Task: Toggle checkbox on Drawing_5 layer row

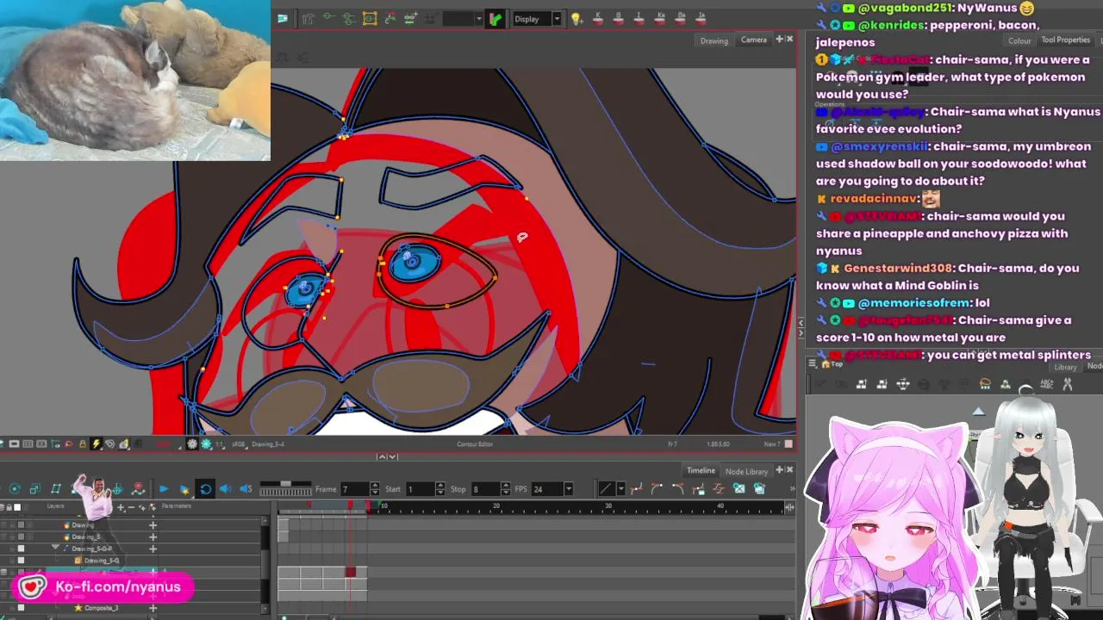Action: click(21, 536)
